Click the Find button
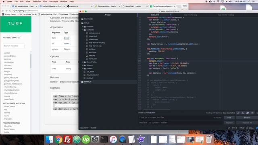Viewport: 258px width, 145px height. (x=229, y=118)
